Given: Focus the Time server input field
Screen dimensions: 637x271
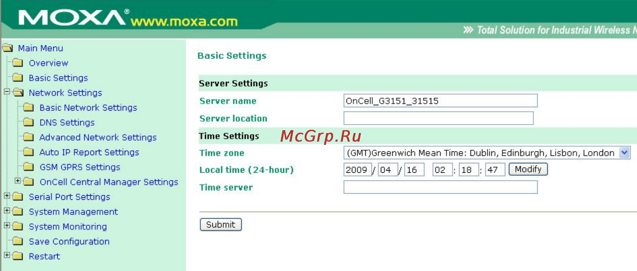Looking at the screenshot, I should (x=441, y=187).
